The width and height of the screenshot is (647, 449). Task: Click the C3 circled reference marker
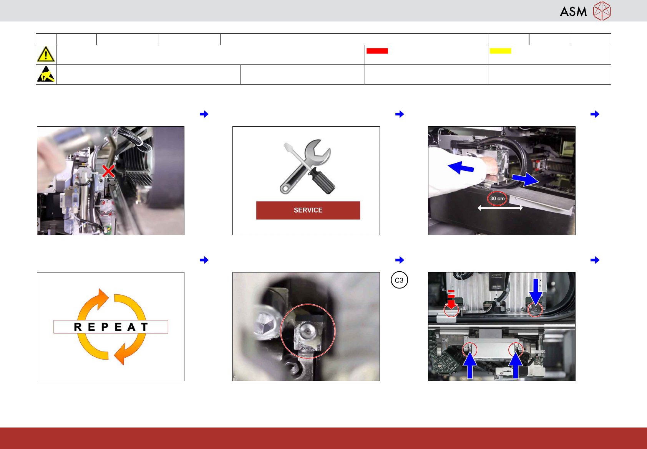coord(399,280)
